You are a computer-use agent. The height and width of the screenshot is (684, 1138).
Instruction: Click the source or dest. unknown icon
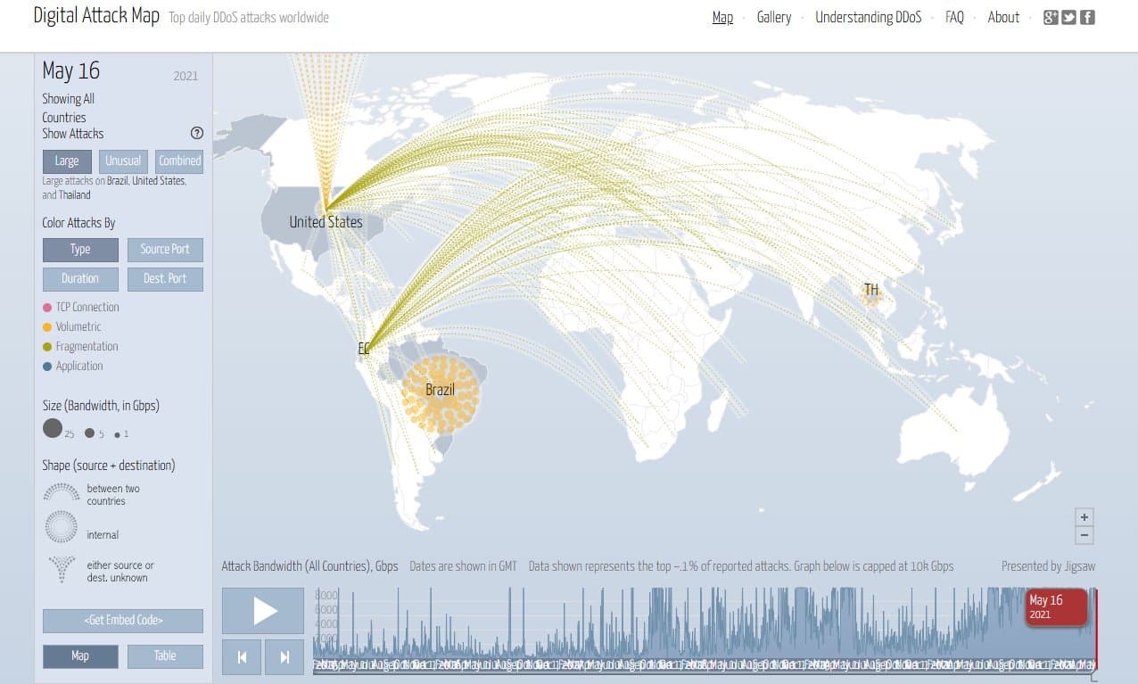pyautogui.click(x=62, y=569)
